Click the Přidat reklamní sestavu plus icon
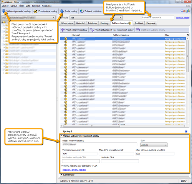 (x=63, y=30)
